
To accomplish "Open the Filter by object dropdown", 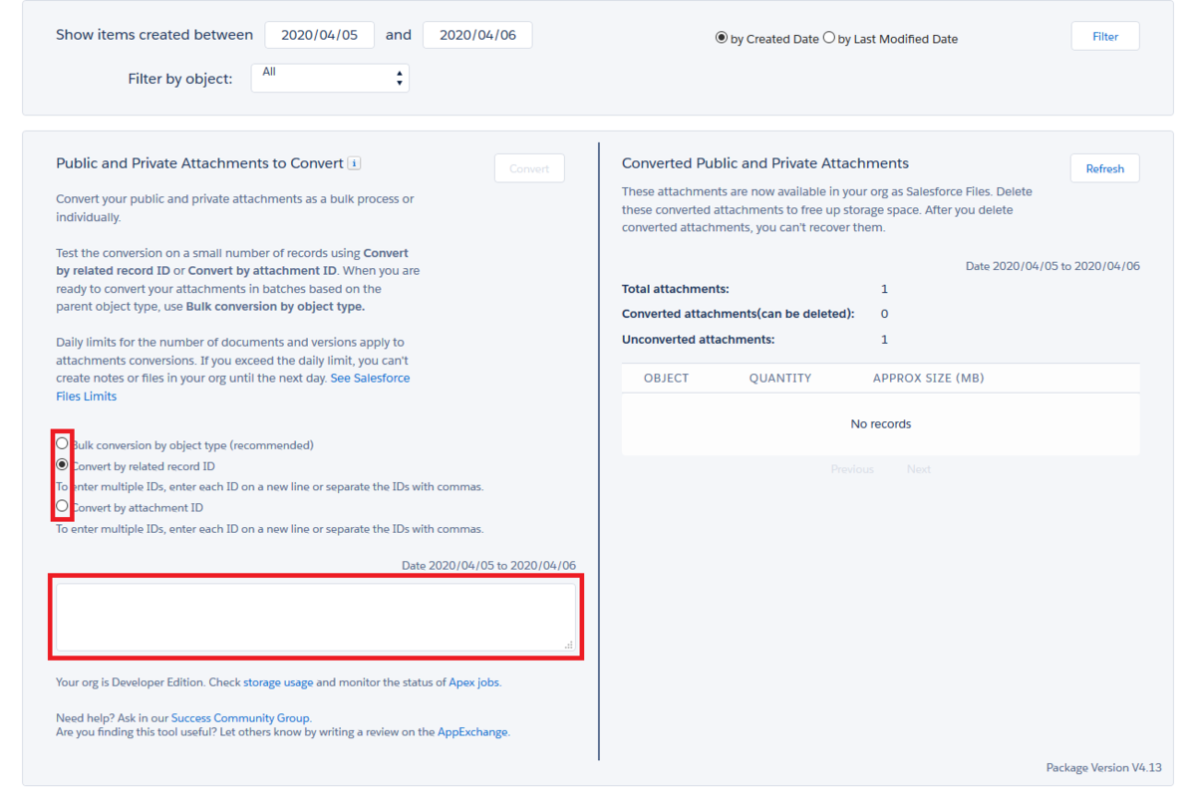I will 330,78.
